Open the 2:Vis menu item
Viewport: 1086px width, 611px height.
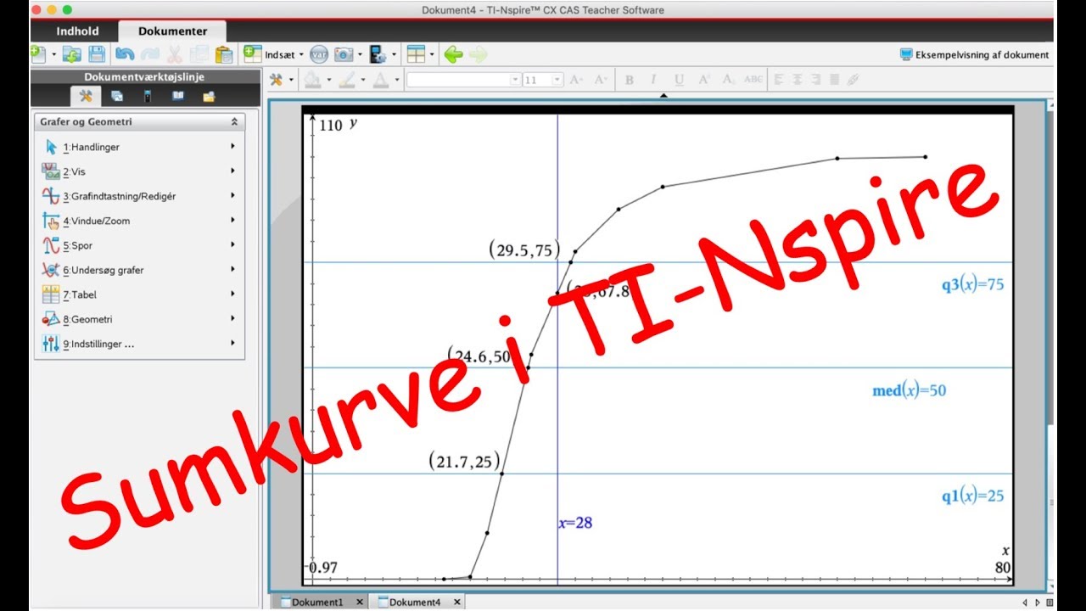(139, 171)
